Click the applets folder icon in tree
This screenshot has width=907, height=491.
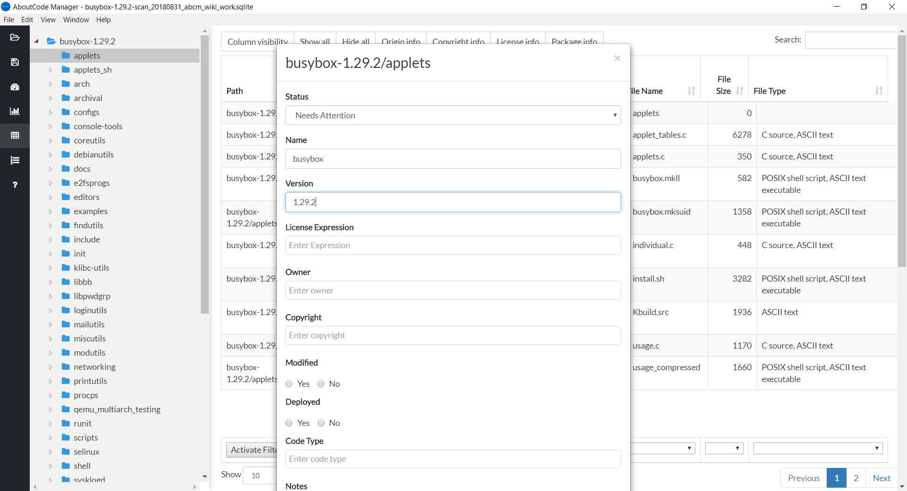(x=66, y=56)
